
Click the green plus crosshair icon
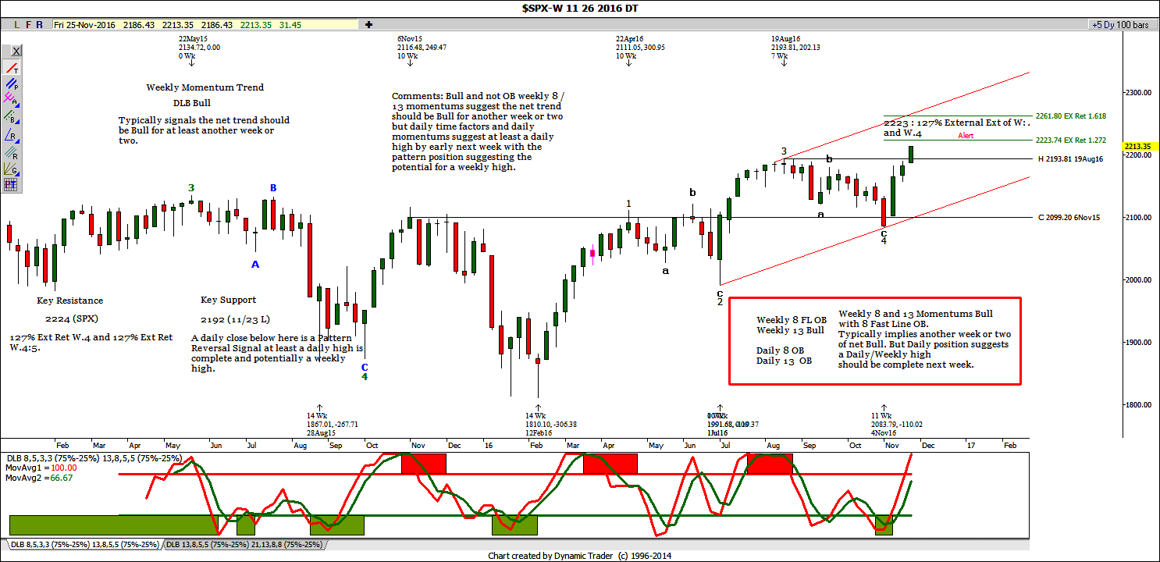[x=368, y=25]
